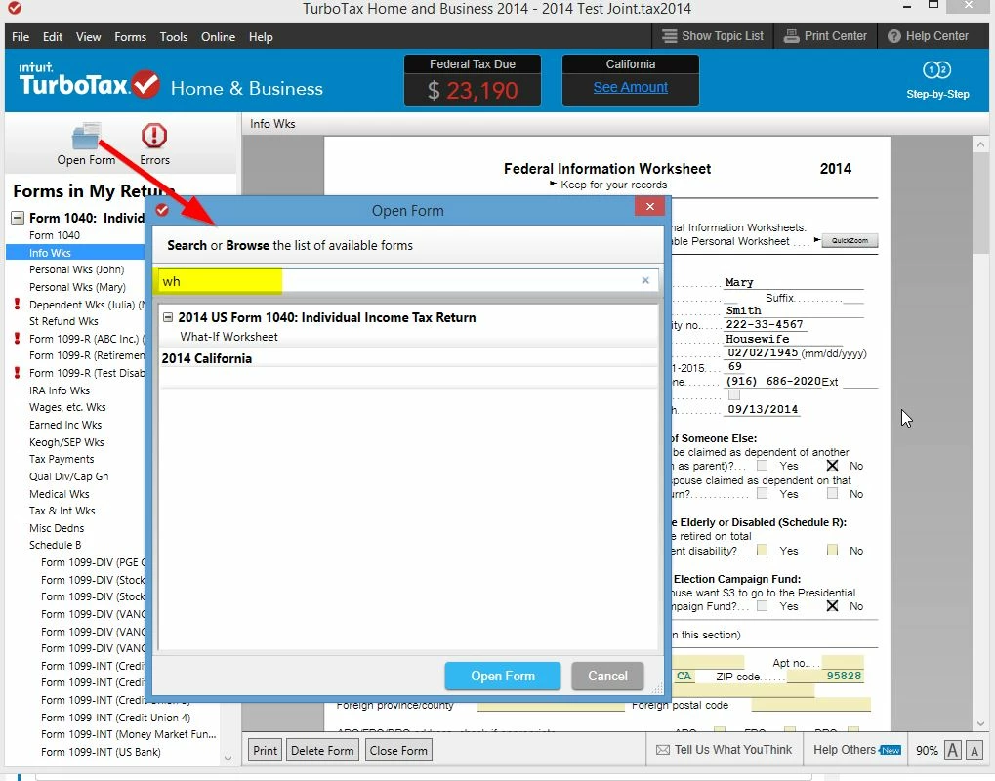The height and width of the screenshot is (781, 995).
Task: Click the Form 1099-R (ABC Inc.) error mark
Action: [x=18, y=339]
